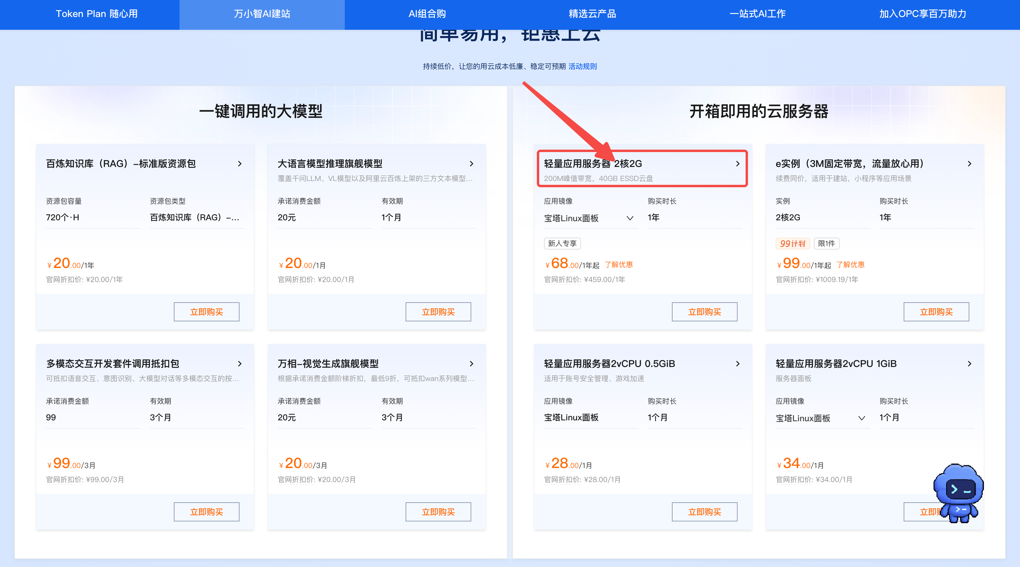Image resolution: width=1020 pixels, height=567 pixels.
Task: Click ¥34.00/1月 price
Action: click(x=800, y=463)
